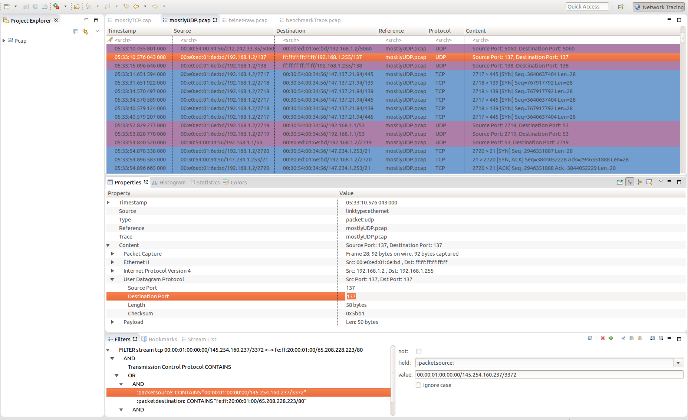Screen dimensions: 688x420
Task: Open the field dropdown for :packetsource:
Action: coord(678,363)
